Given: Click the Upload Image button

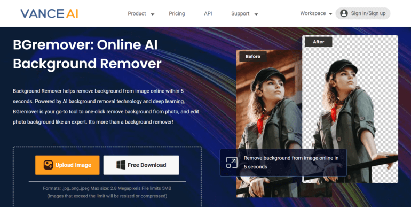Looking at the screenshot, I should click(67, 165).
